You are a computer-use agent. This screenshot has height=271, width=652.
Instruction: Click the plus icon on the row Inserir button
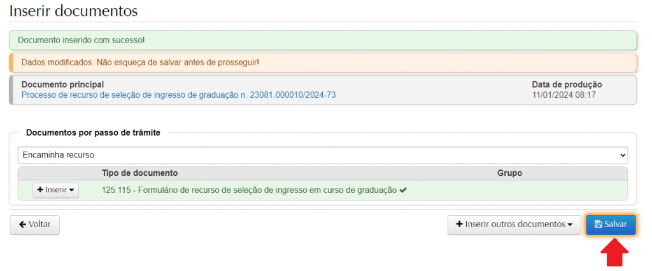coord(40,190)
